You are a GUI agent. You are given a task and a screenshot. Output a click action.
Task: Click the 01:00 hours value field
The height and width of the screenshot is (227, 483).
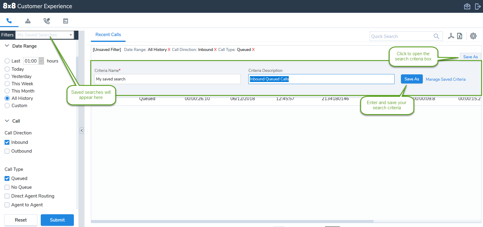pyautogui.click(x=31, y=61)
